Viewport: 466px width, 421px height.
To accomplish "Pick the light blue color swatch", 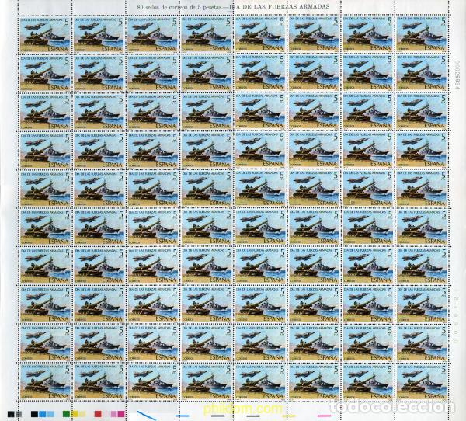I will point(50,414).
